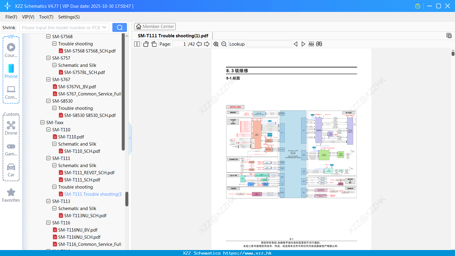This screenshot has height=256, width=455.
Task: Select SM-T111 Trouble shooting(1).pdf tab
Action: [x=173, y=36]
